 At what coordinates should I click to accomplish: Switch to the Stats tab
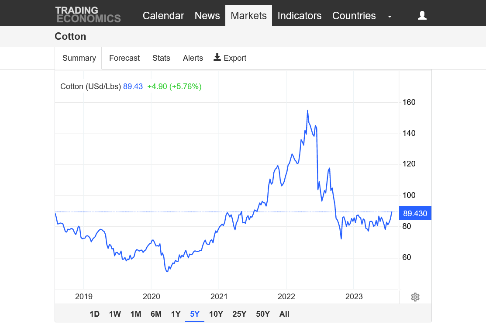(x=161, y=58)
